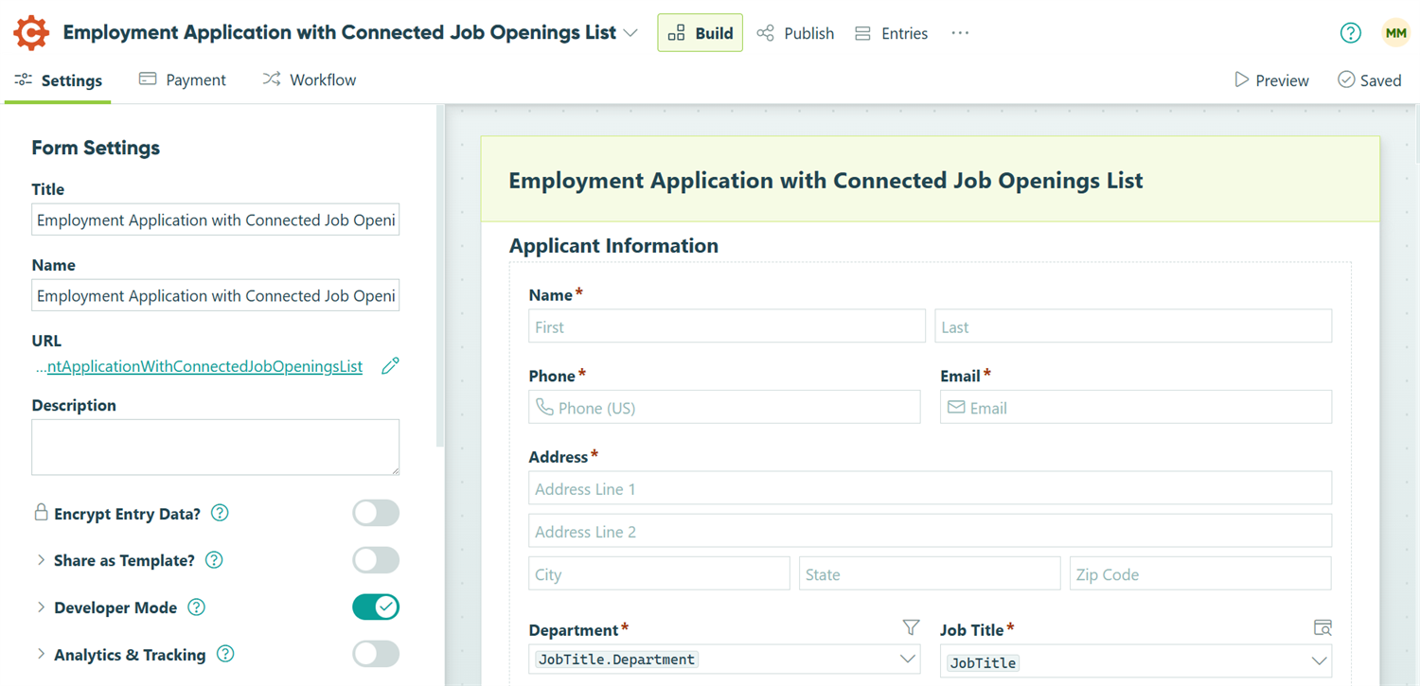Enable the Encrypt Entry Data toggle
Image resolution: width=1420 pixels, height=686 pixels.
pos(376,512)
